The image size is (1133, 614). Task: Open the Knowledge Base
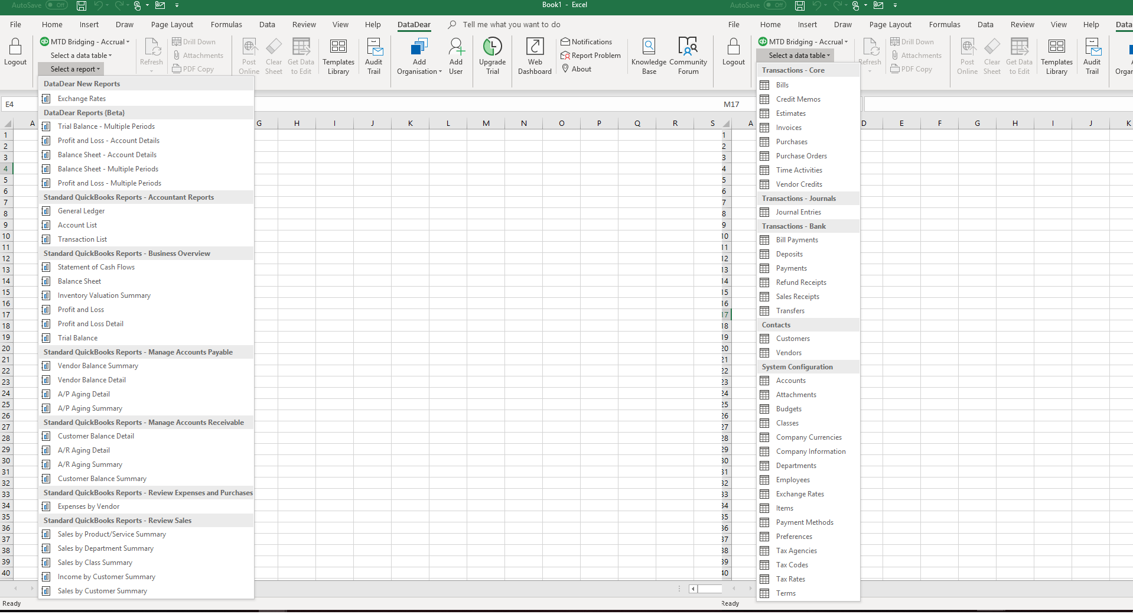(649, 57)
